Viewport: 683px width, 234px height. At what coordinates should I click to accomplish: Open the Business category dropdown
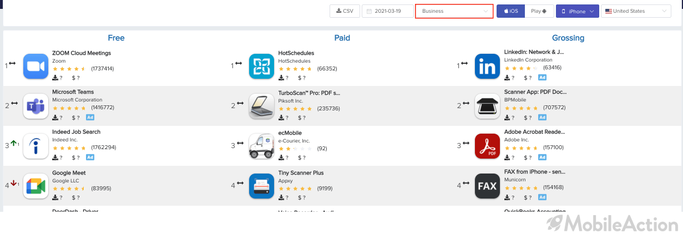(454, 11)
